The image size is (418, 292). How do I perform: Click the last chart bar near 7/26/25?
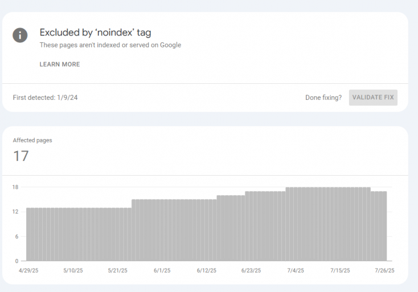coord(384,226)
